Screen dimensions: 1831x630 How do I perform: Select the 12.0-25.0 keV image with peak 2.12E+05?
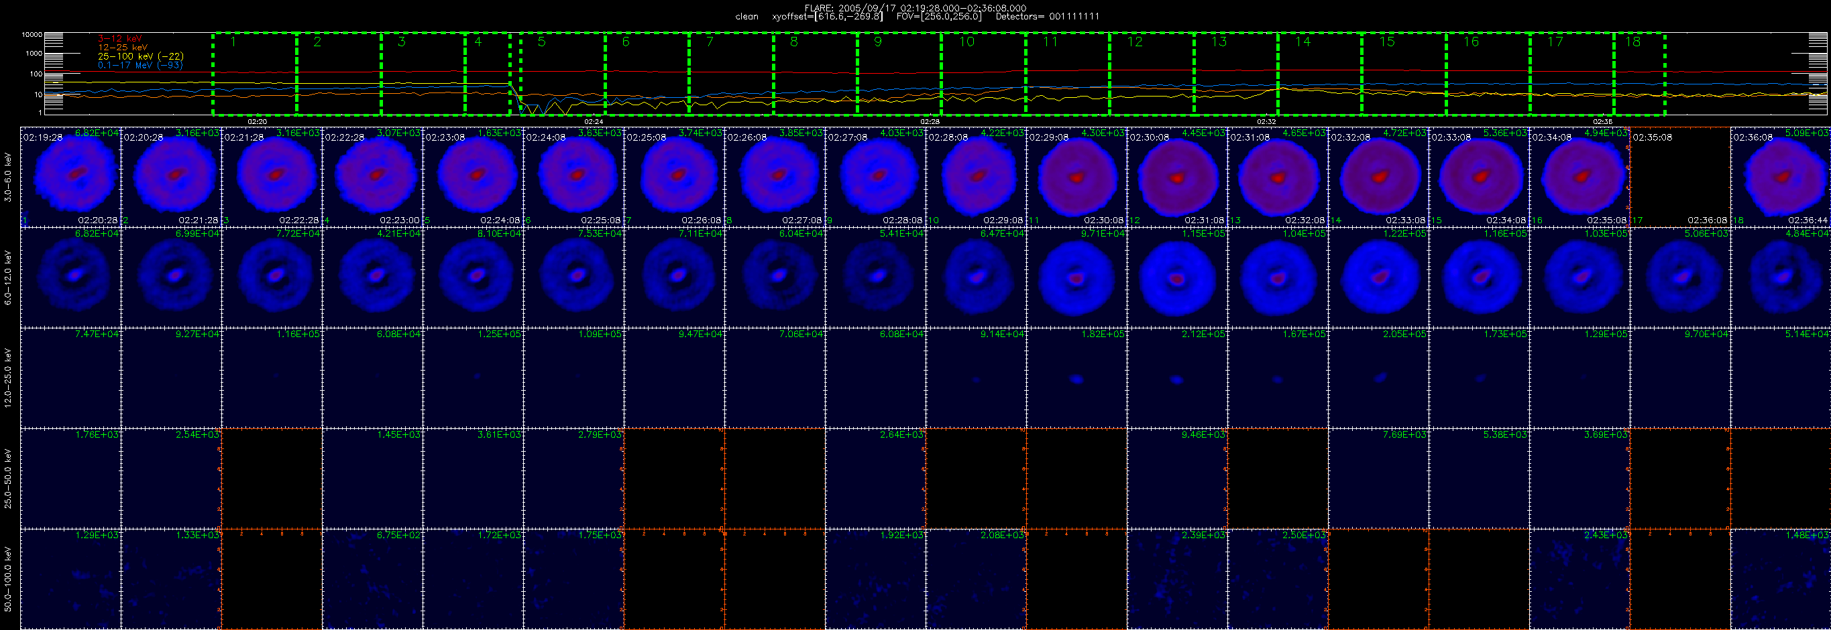coord(1177,378)
